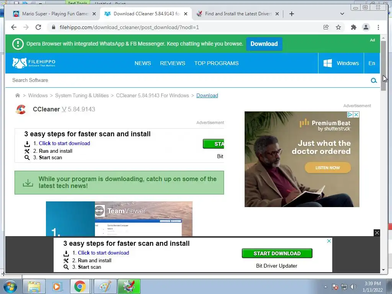This screenshot has width=392, height=294.
Task: Close the Mario Super tab
Action: [x=94, y=14]
